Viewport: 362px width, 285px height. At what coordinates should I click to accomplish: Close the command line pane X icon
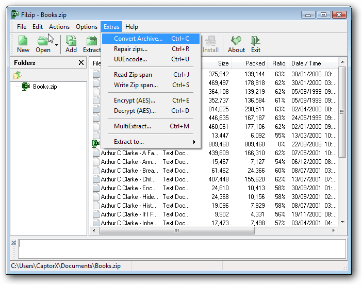point(13,242)
